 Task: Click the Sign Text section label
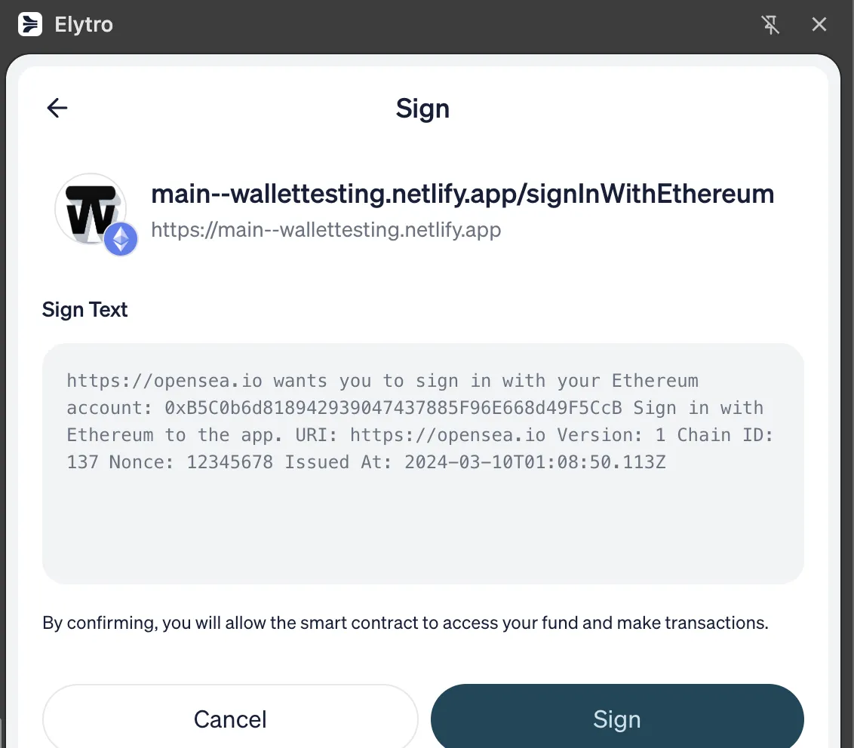click(x=84, y=309)
